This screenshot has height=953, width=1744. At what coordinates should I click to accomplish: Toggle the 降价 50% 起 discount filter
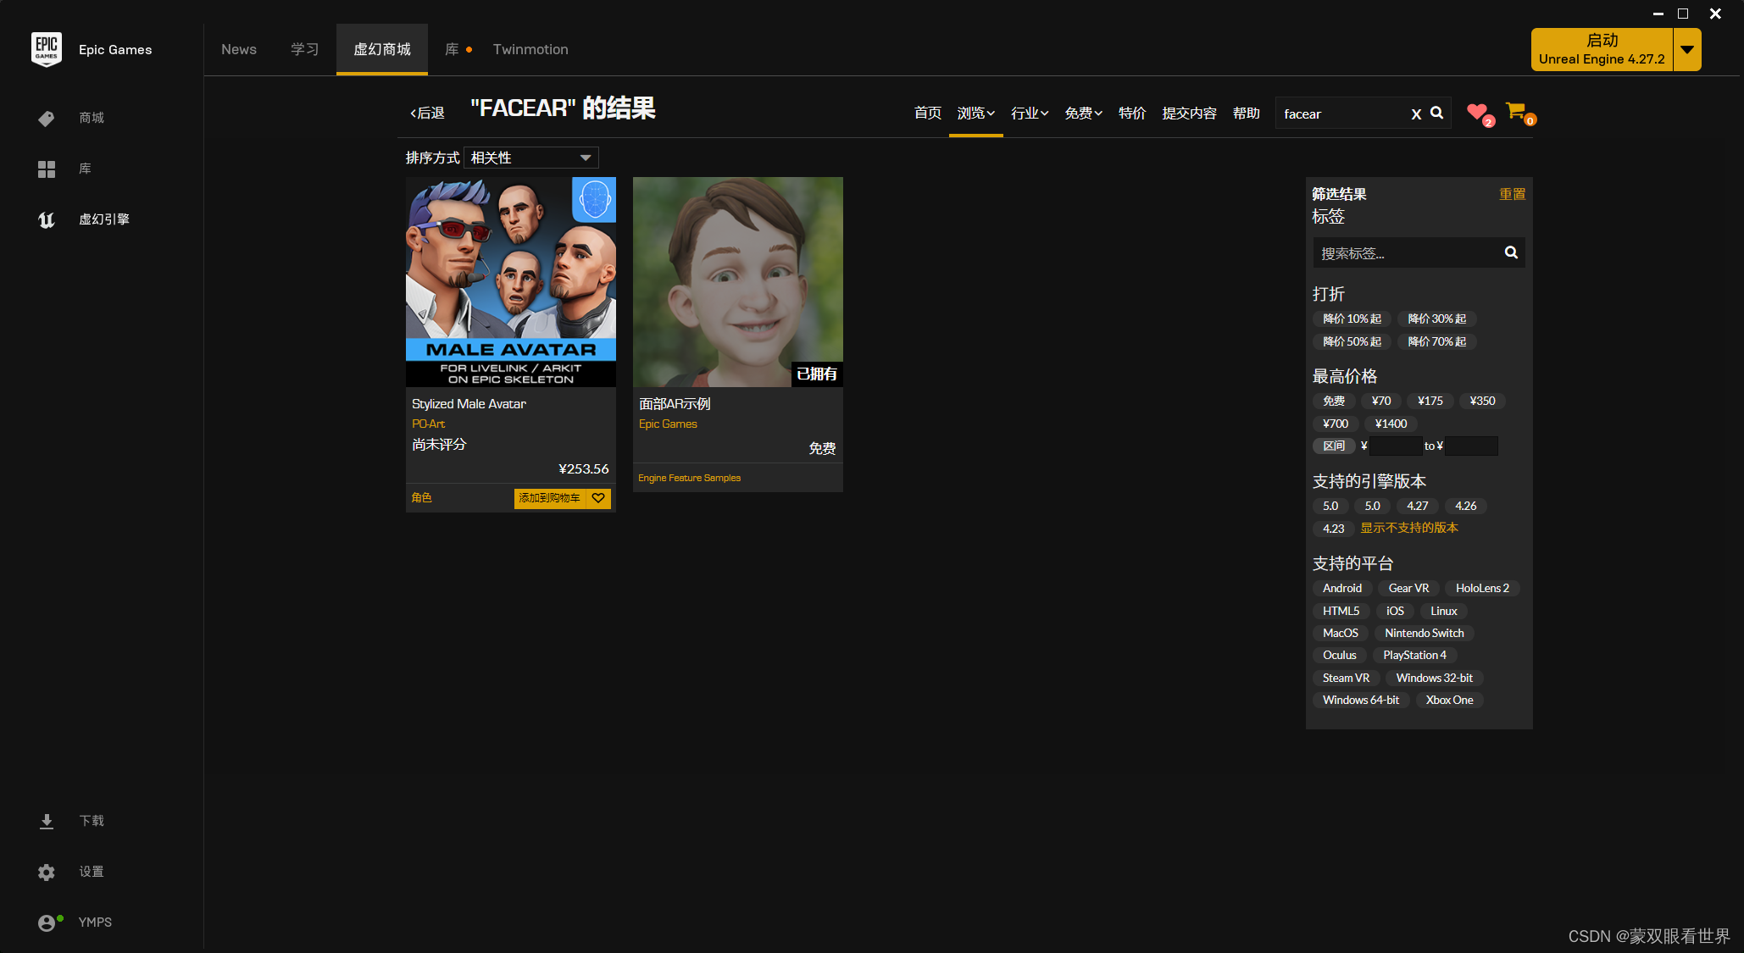click(1352, 341)
